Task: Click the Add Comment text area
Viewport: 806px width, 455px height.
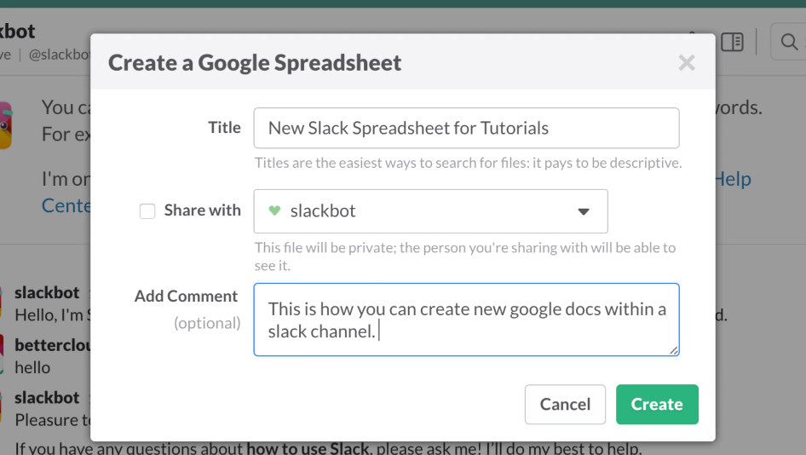Action: pos(466,320)
